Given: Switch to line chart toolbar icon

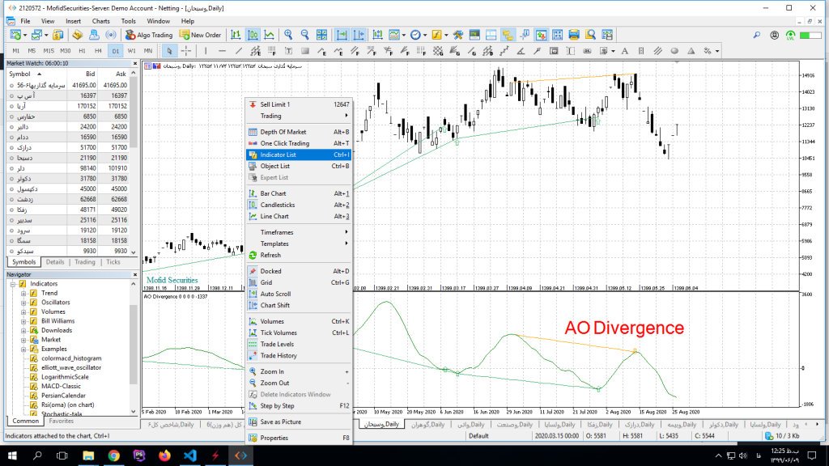Looking at the screenshot, I should coord(270,35).
